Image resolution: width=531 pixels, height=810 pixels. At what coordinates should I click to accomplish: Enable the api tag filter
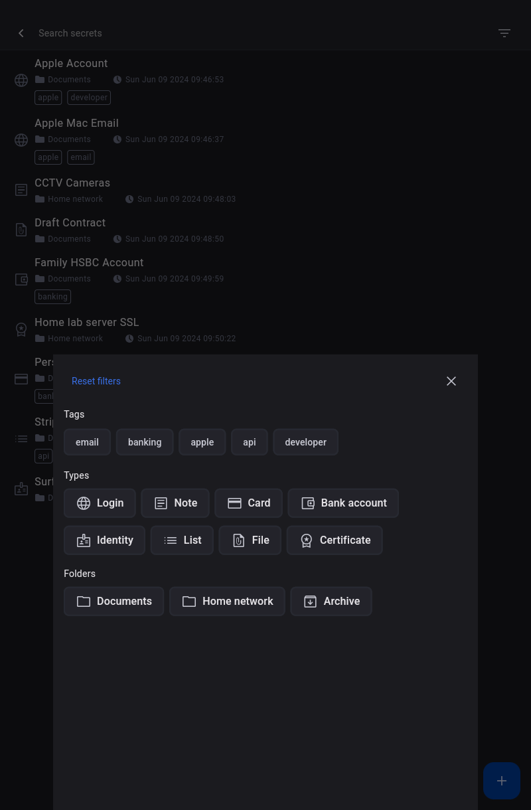[x=250, y=442]
